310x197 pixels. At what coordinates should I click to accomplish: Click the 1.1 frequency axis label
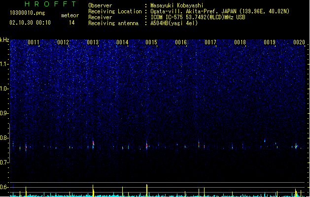pos(4,64)
